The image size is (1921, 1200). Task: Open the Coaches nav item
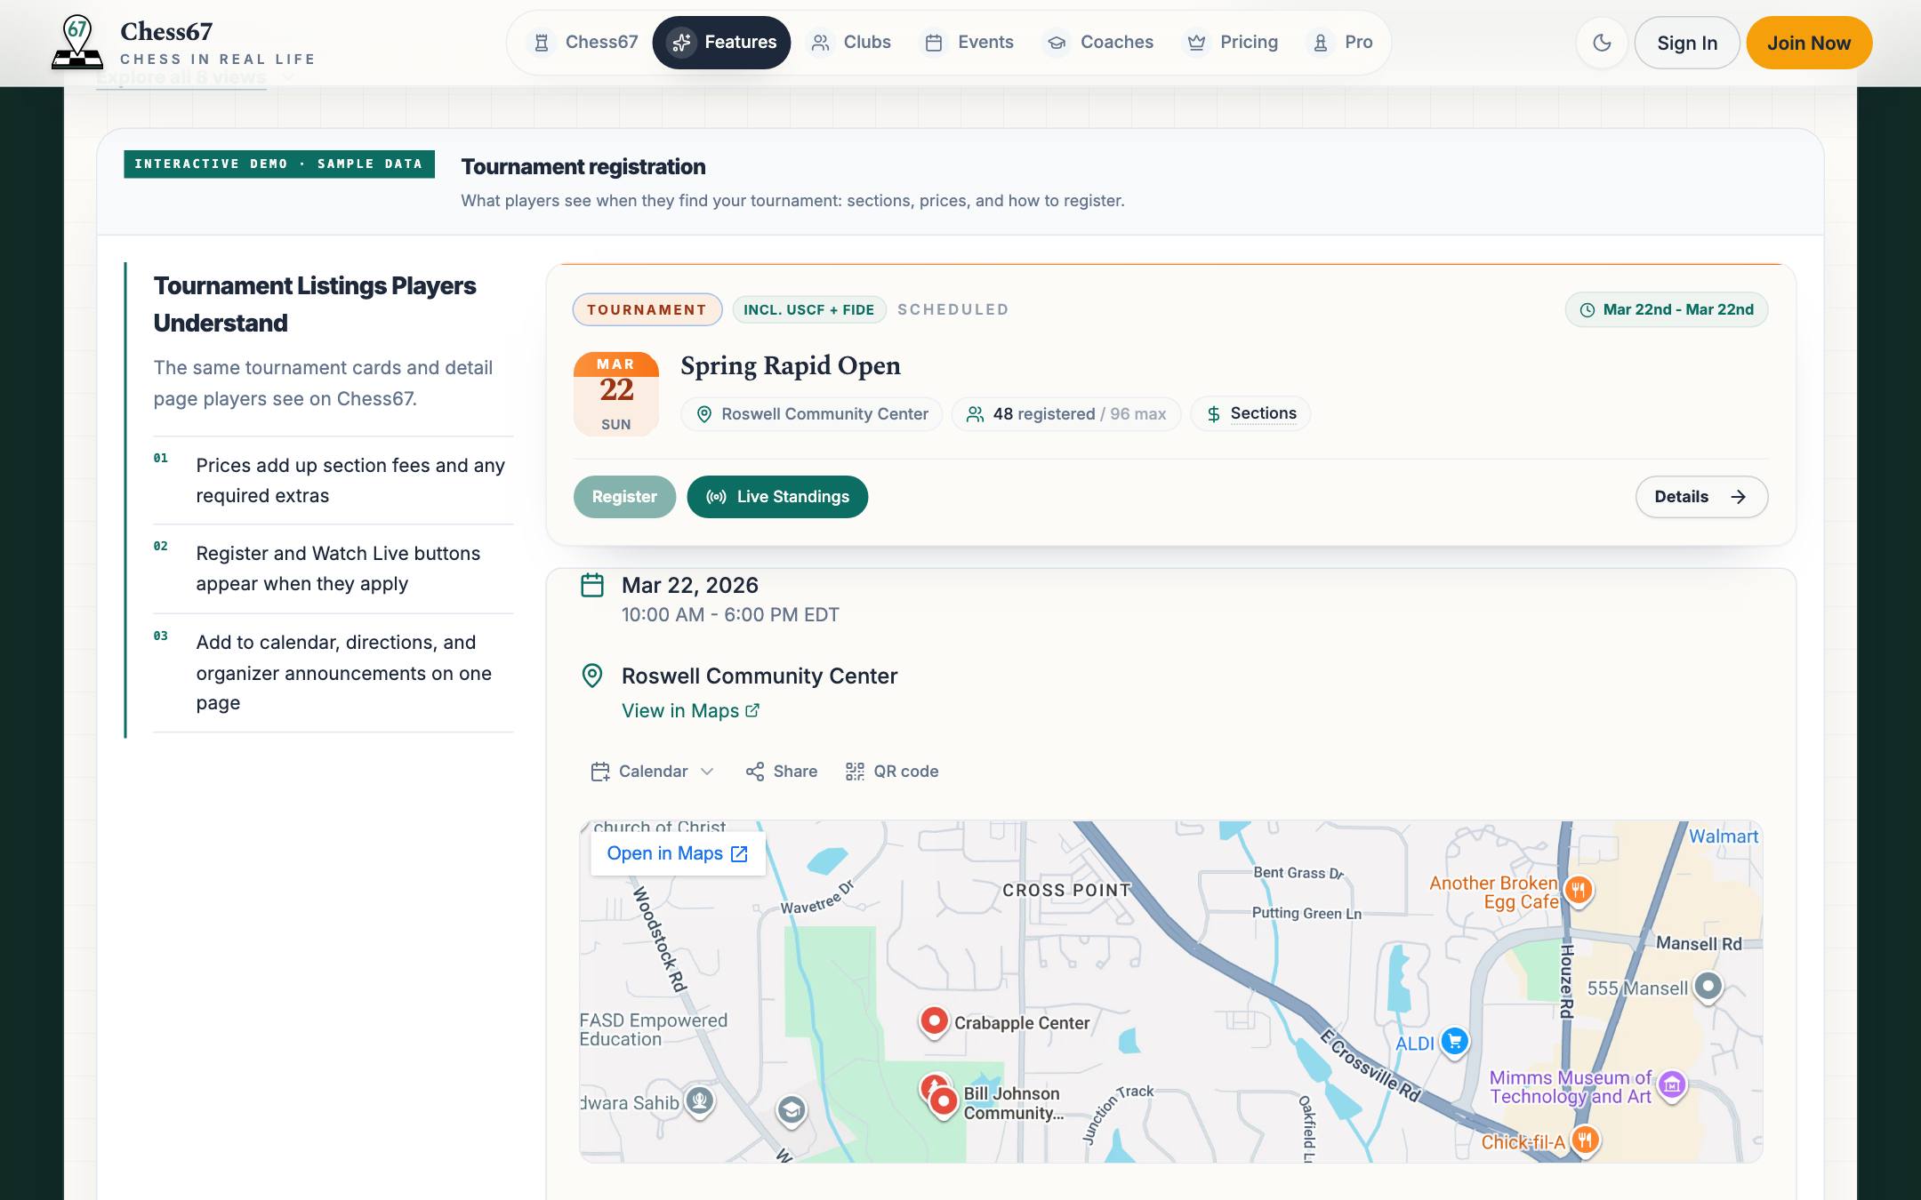coord(1099,42)
